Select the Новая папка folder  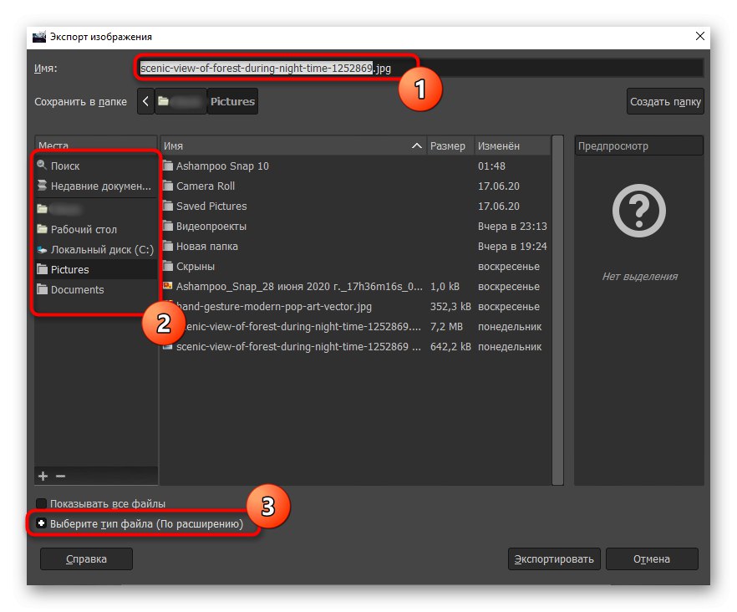[355, 246]
